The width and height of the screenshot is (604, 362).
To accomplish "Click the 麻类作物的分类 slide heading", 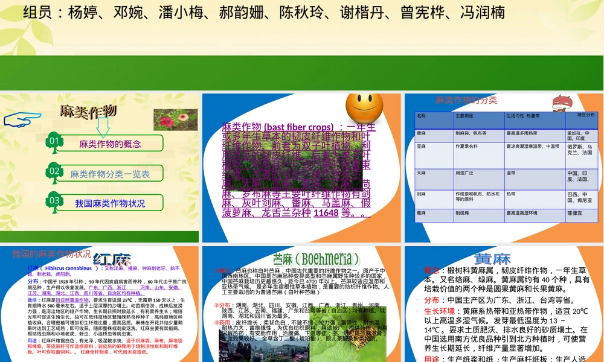I will pos(466,100).
